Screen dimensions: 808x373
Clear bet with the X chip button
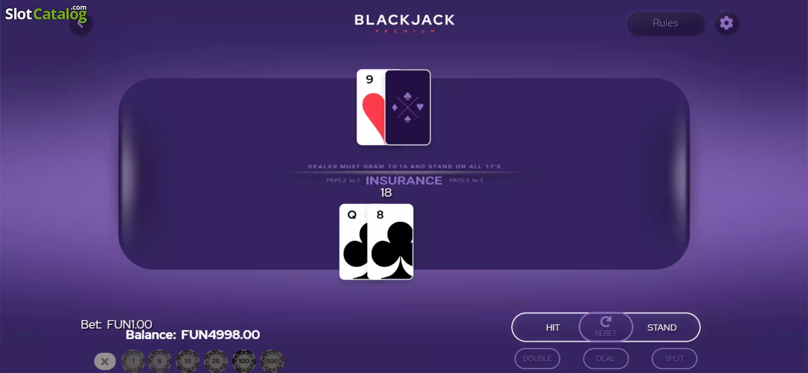[105, 361]
